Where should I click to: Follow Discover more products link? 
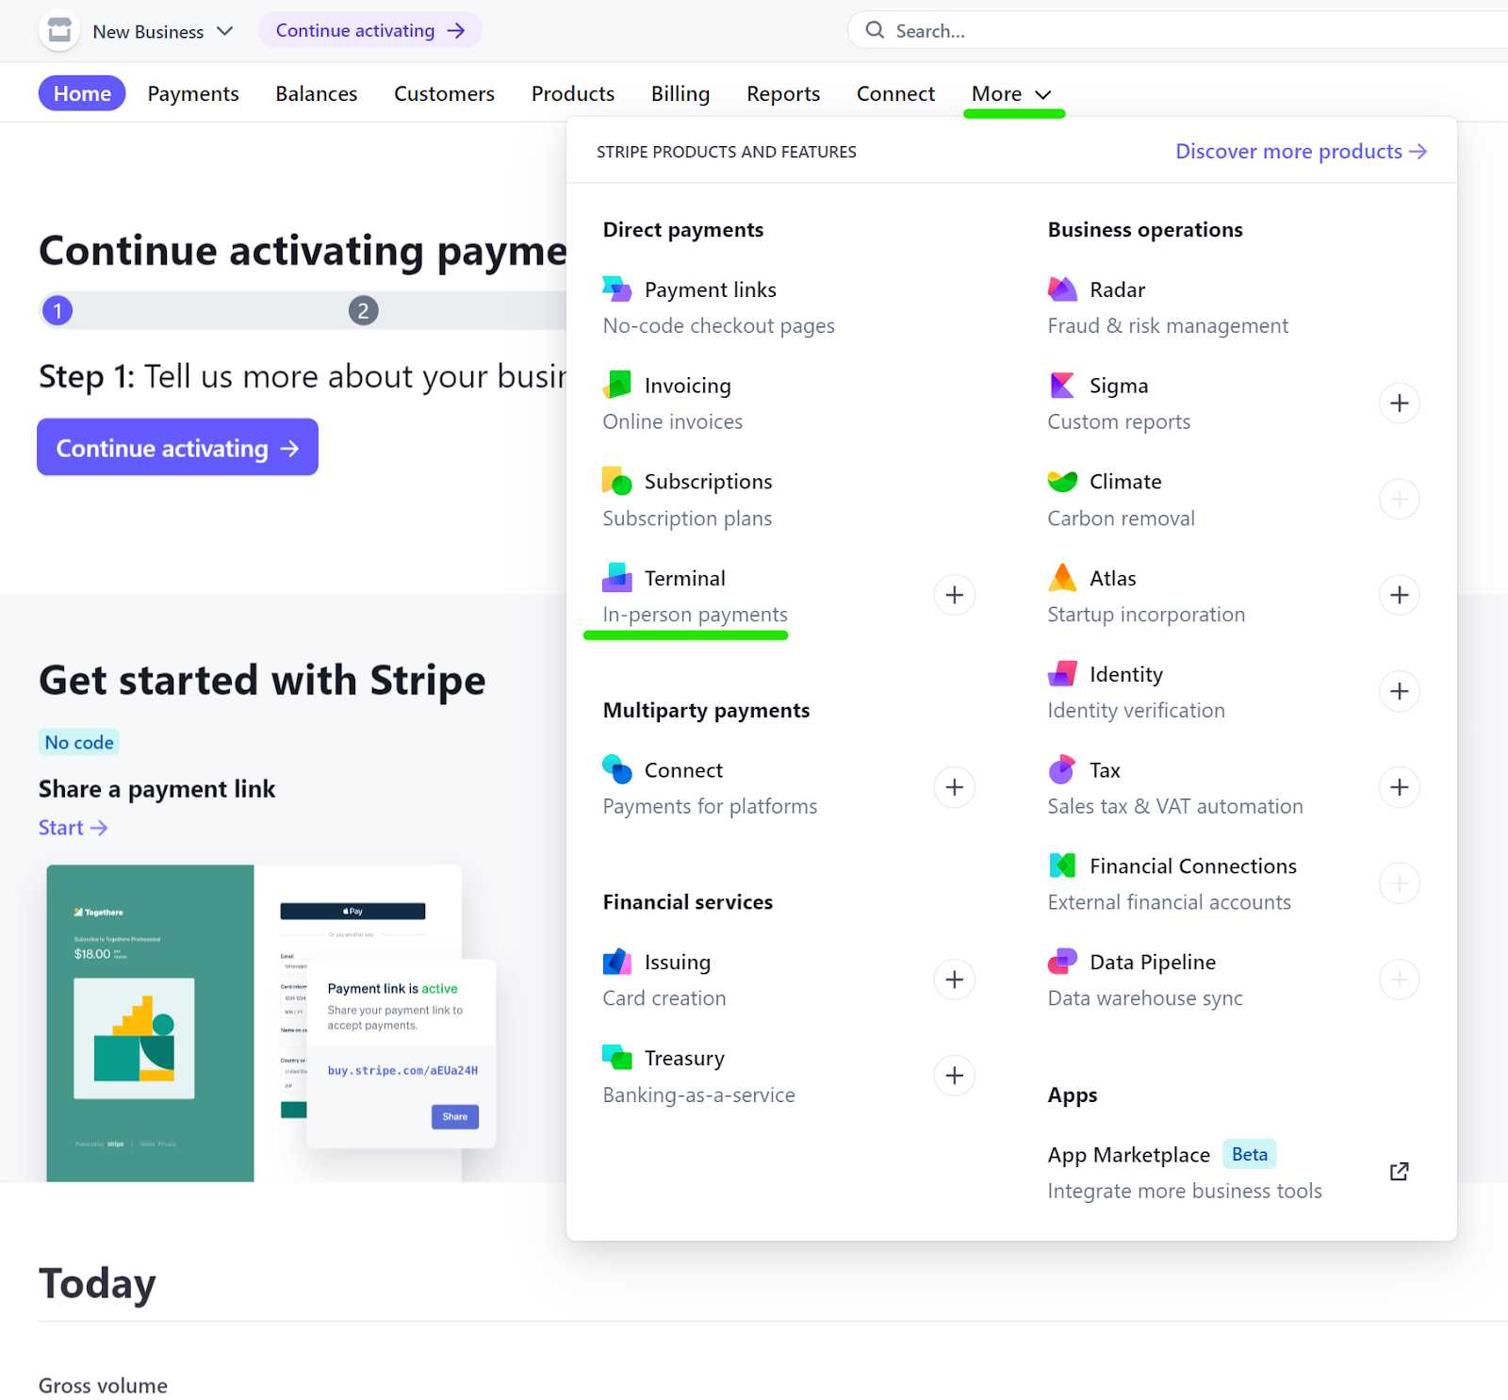coord(1302,151)
